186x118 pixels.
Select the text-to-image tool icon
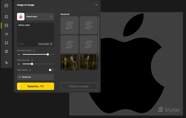tap(6, 17)
